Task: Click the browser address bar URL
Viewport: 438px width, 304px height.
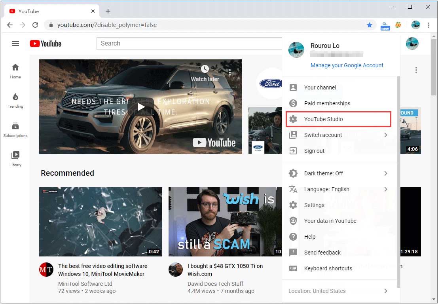Action: [x=107, y=25]
